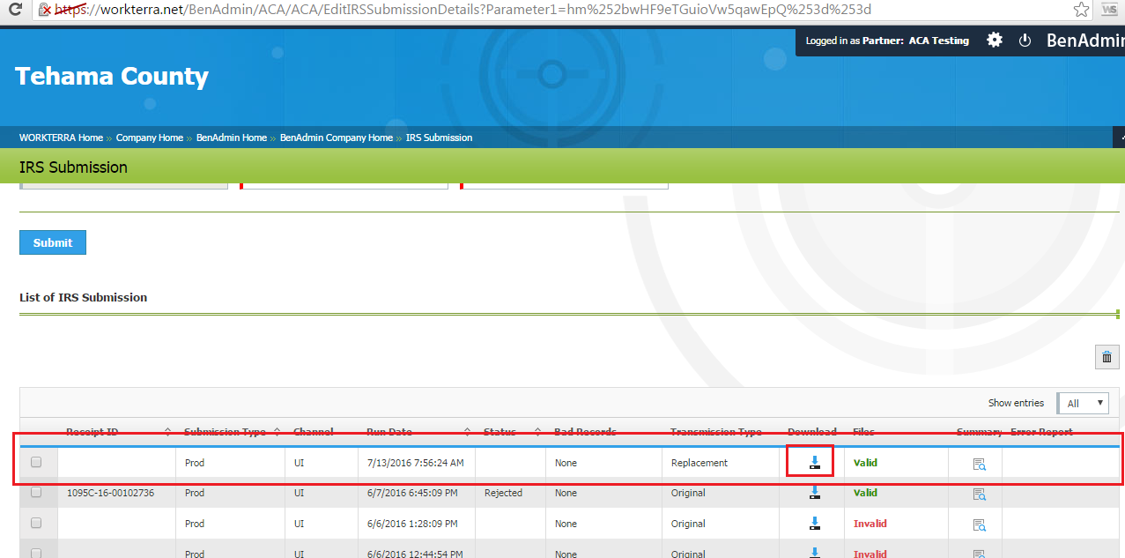This screenshot has height=558, width=1125.
Task: Navigate to Company Home breadcrumb
Action: [x=149, y=138]
